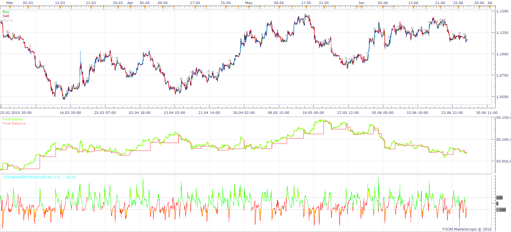511x232 pixels.
Task: Click the 30.04 02:00 time axis label
Action: tap(244, 113)
